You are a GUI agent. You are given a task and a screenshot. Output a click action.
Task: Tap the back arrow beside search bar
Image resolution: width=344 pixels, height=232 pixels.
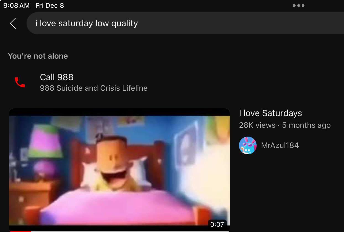coord(13,23)
